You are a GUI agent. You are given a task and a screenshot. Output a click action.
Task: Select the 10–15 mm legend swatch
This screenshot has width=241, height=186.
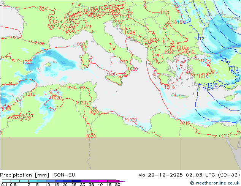(x=51, y=181)
